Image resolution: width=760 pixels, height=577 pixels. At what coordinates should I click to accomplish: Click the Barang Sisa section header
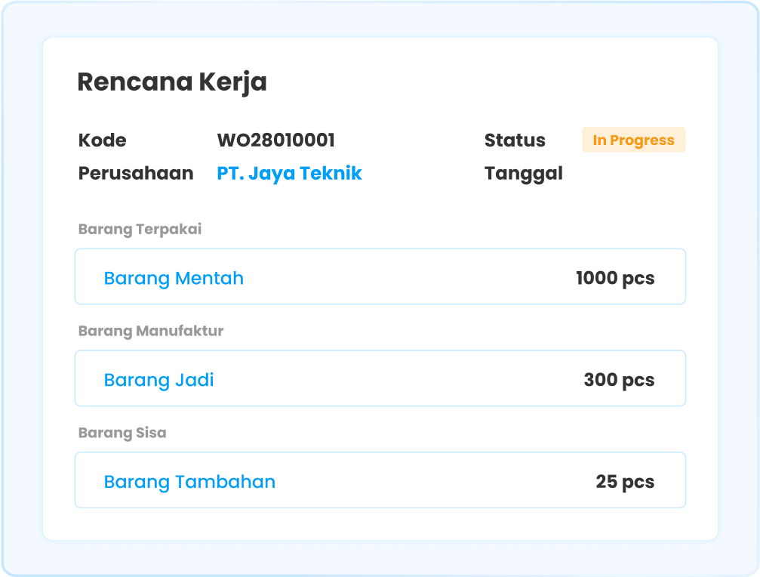(122, 432)
